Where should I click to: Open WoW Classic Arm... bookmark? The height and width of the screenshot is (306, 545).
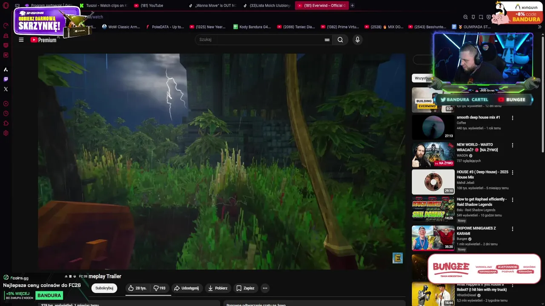(x=121, y=27)
